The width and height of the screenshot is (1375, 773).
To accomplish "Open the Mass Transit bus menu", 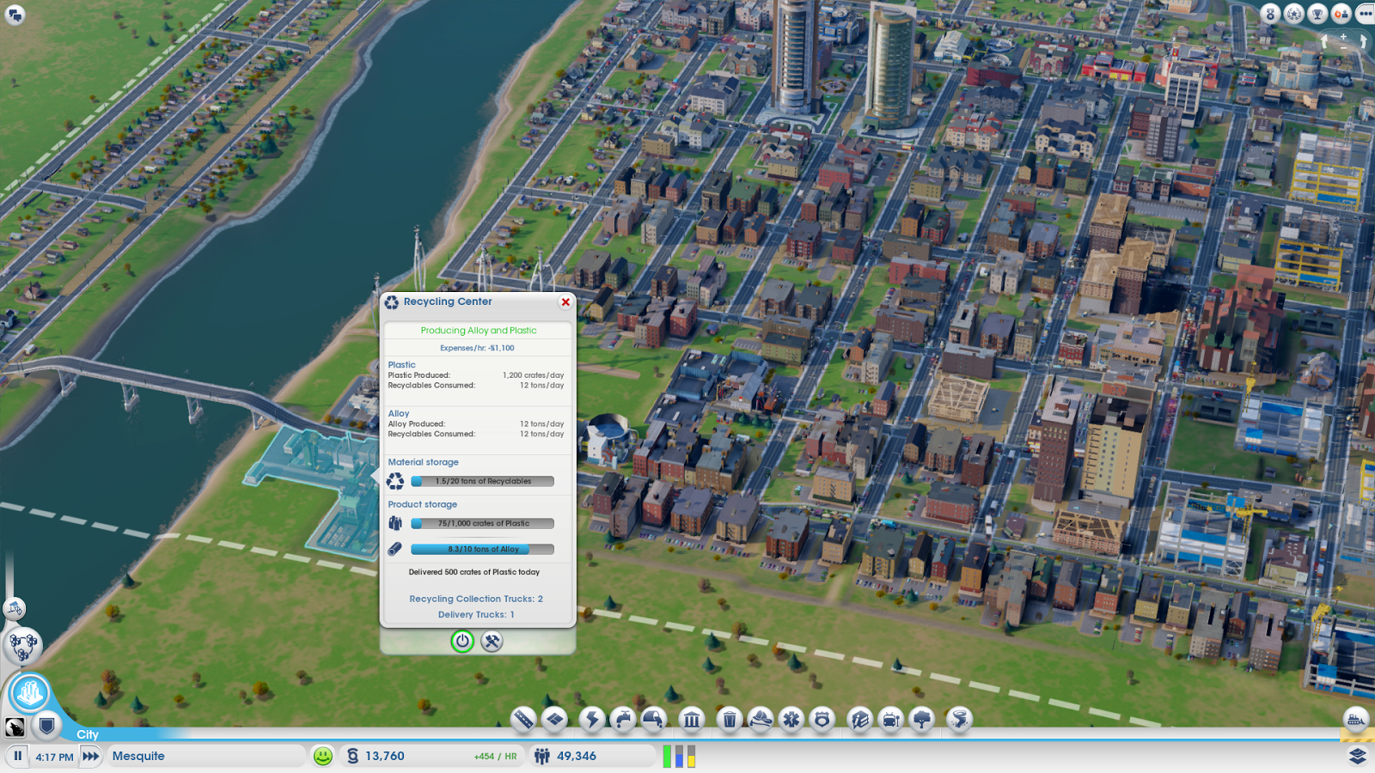I will point(891,719).
